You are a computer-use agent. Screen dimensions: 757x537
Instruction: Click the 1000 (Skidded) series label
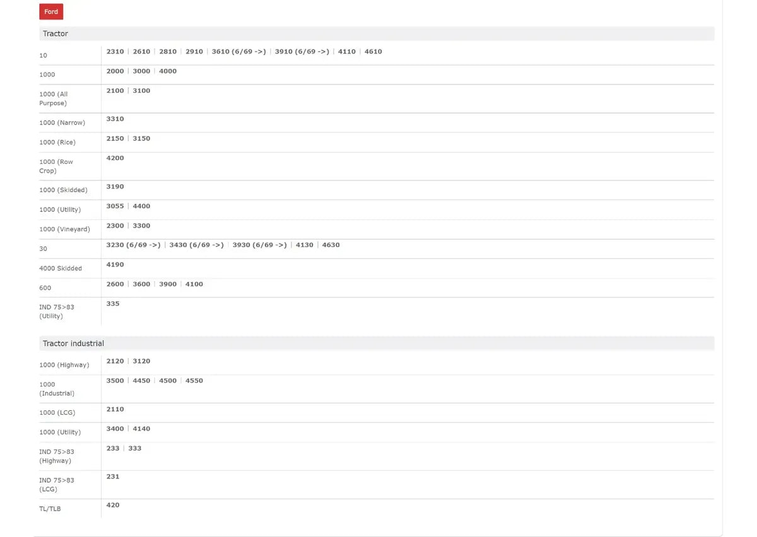click(x=63, y=190)
